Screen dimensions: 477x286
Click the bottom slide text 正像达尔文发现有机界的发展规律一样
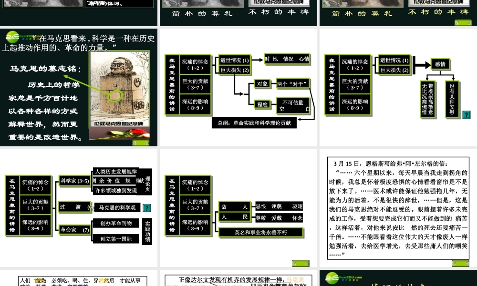(232, 280)
